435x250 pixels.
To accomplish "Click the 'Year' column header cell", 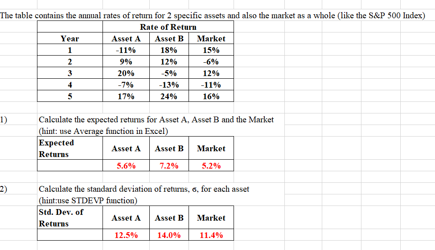I will (x=70, y=39).
